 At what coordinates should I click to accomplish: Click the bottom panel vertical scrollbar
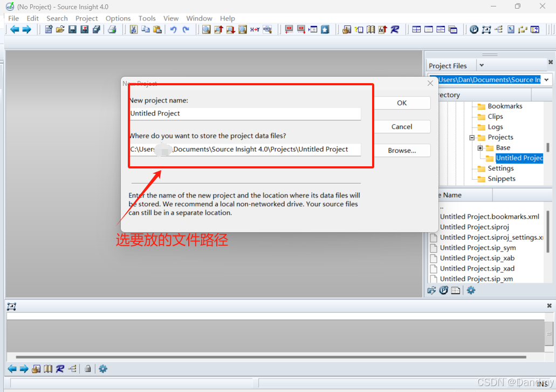click(x=549, y=333)
